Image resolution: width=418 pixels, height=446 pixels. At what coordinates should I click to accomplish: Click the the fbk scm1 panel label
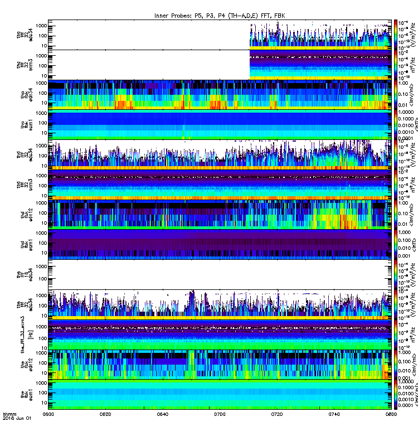click(27, 395)
